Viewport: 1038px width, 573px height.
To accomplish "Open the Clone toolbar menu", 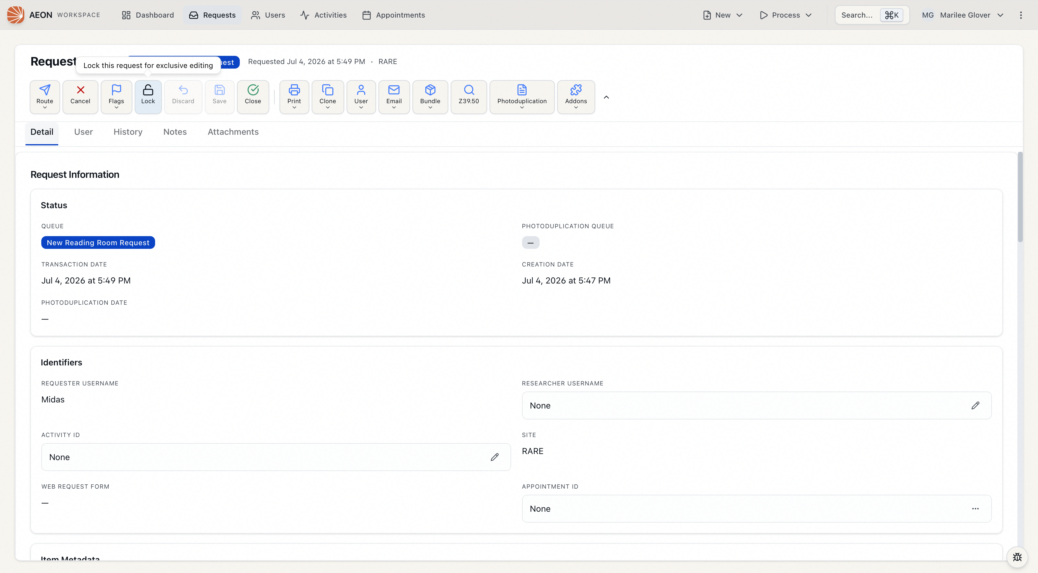I will (x=327, y=97).
